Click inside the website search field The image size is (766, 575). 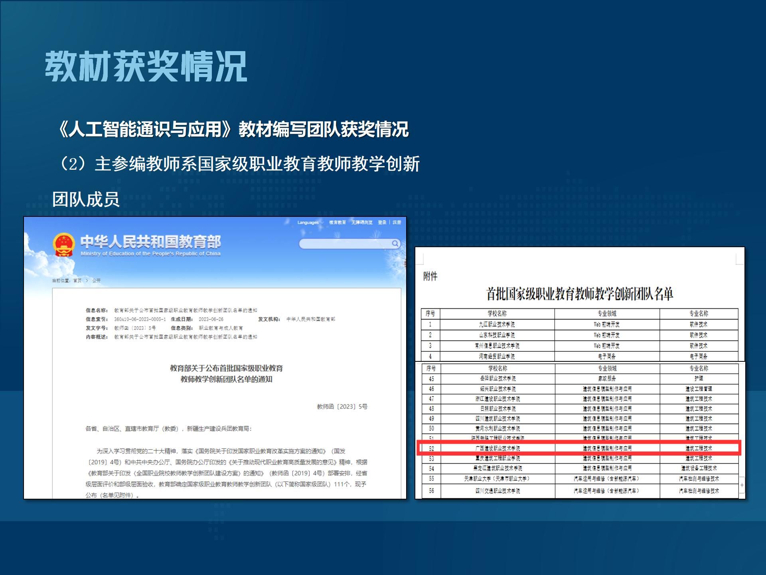coord(345,244)
